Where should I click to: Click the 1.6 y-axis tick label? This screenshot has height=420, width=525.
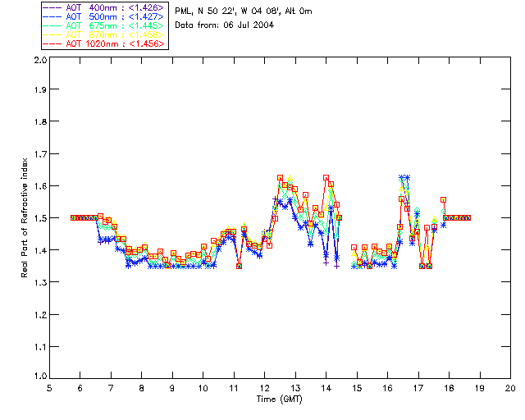tap(40, 186)
